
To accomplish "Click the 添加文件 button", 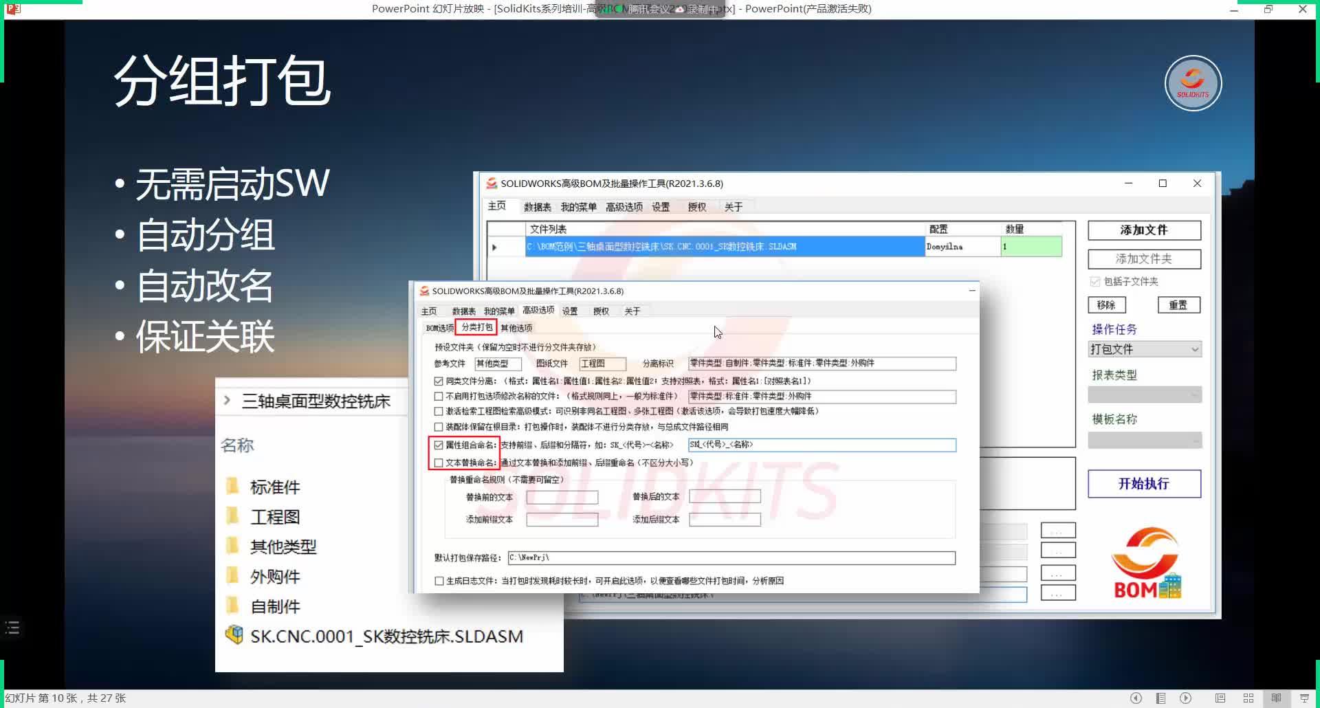I will click(1143, 230).
